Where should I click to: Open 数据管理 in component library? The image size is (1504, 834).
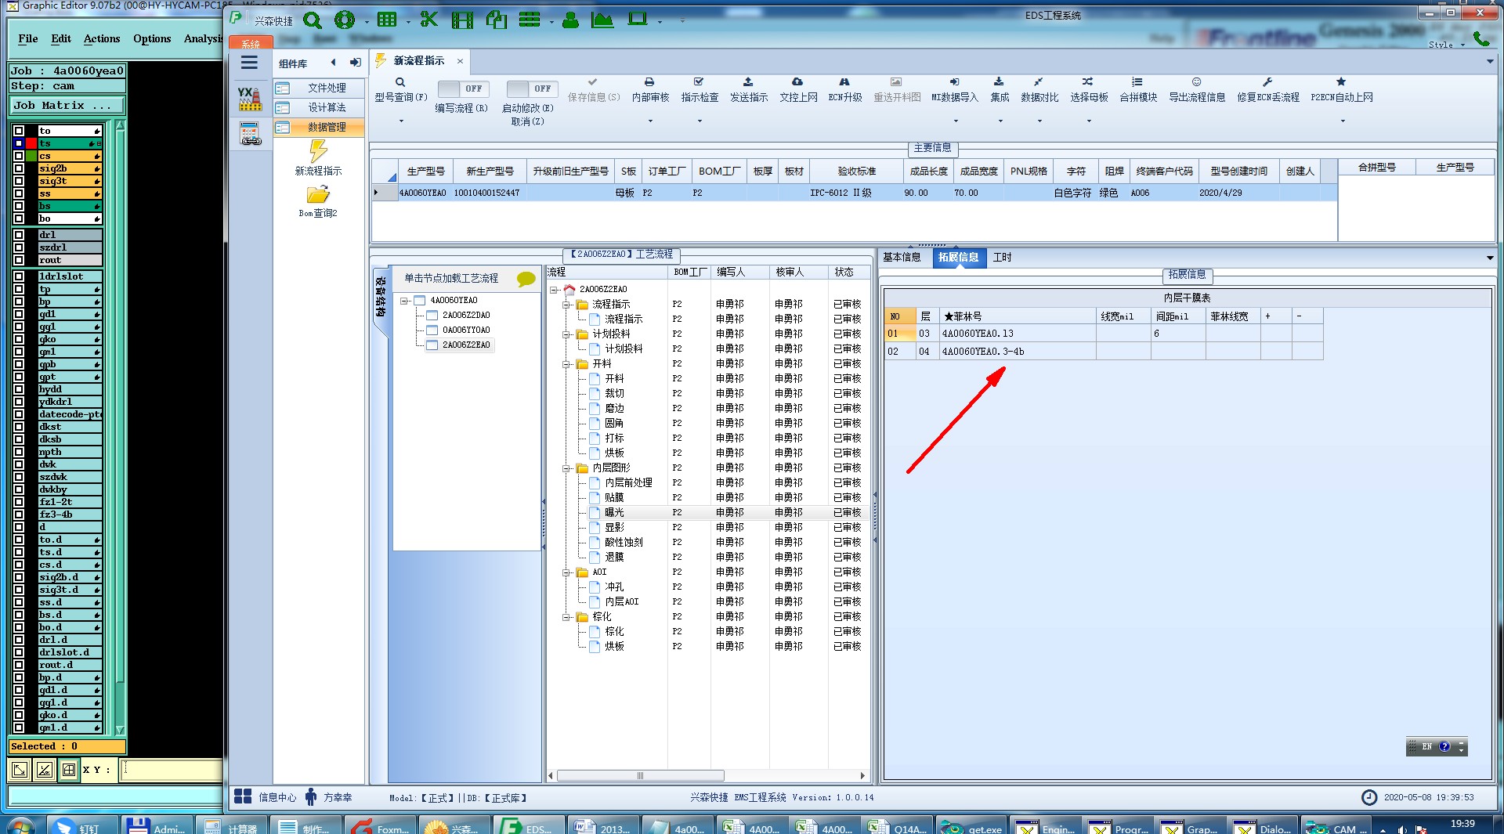coord(319,127)
